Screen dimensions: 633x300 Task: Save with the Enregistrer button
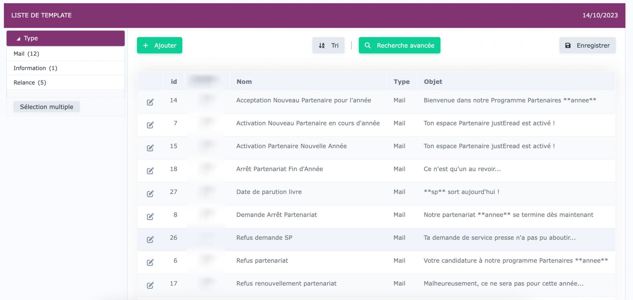pos(587,45)
